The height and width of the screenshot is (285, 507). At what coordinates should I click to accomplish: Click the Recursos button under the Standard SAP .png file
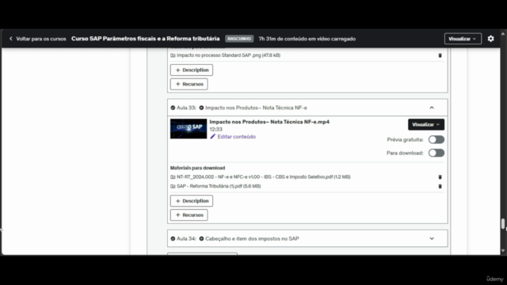(x=189, y=84)
